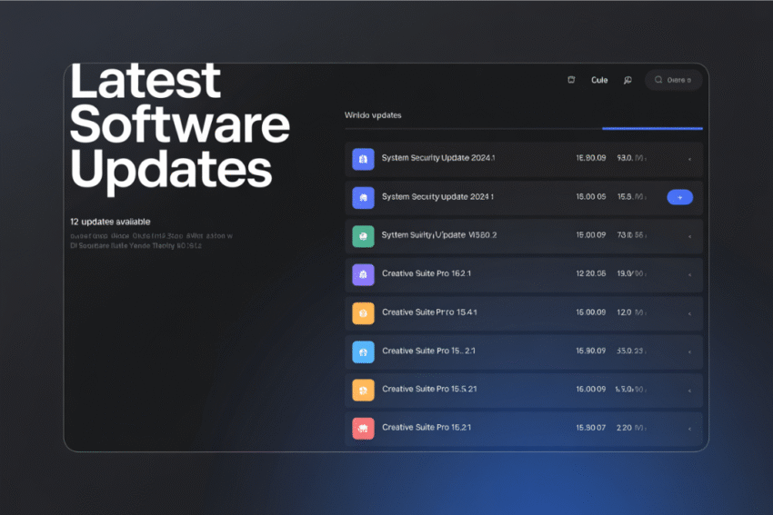Select the System Security Update name next to 15.8
The height and width of the screenshot is (515, 773).
[x=437, y=196]
